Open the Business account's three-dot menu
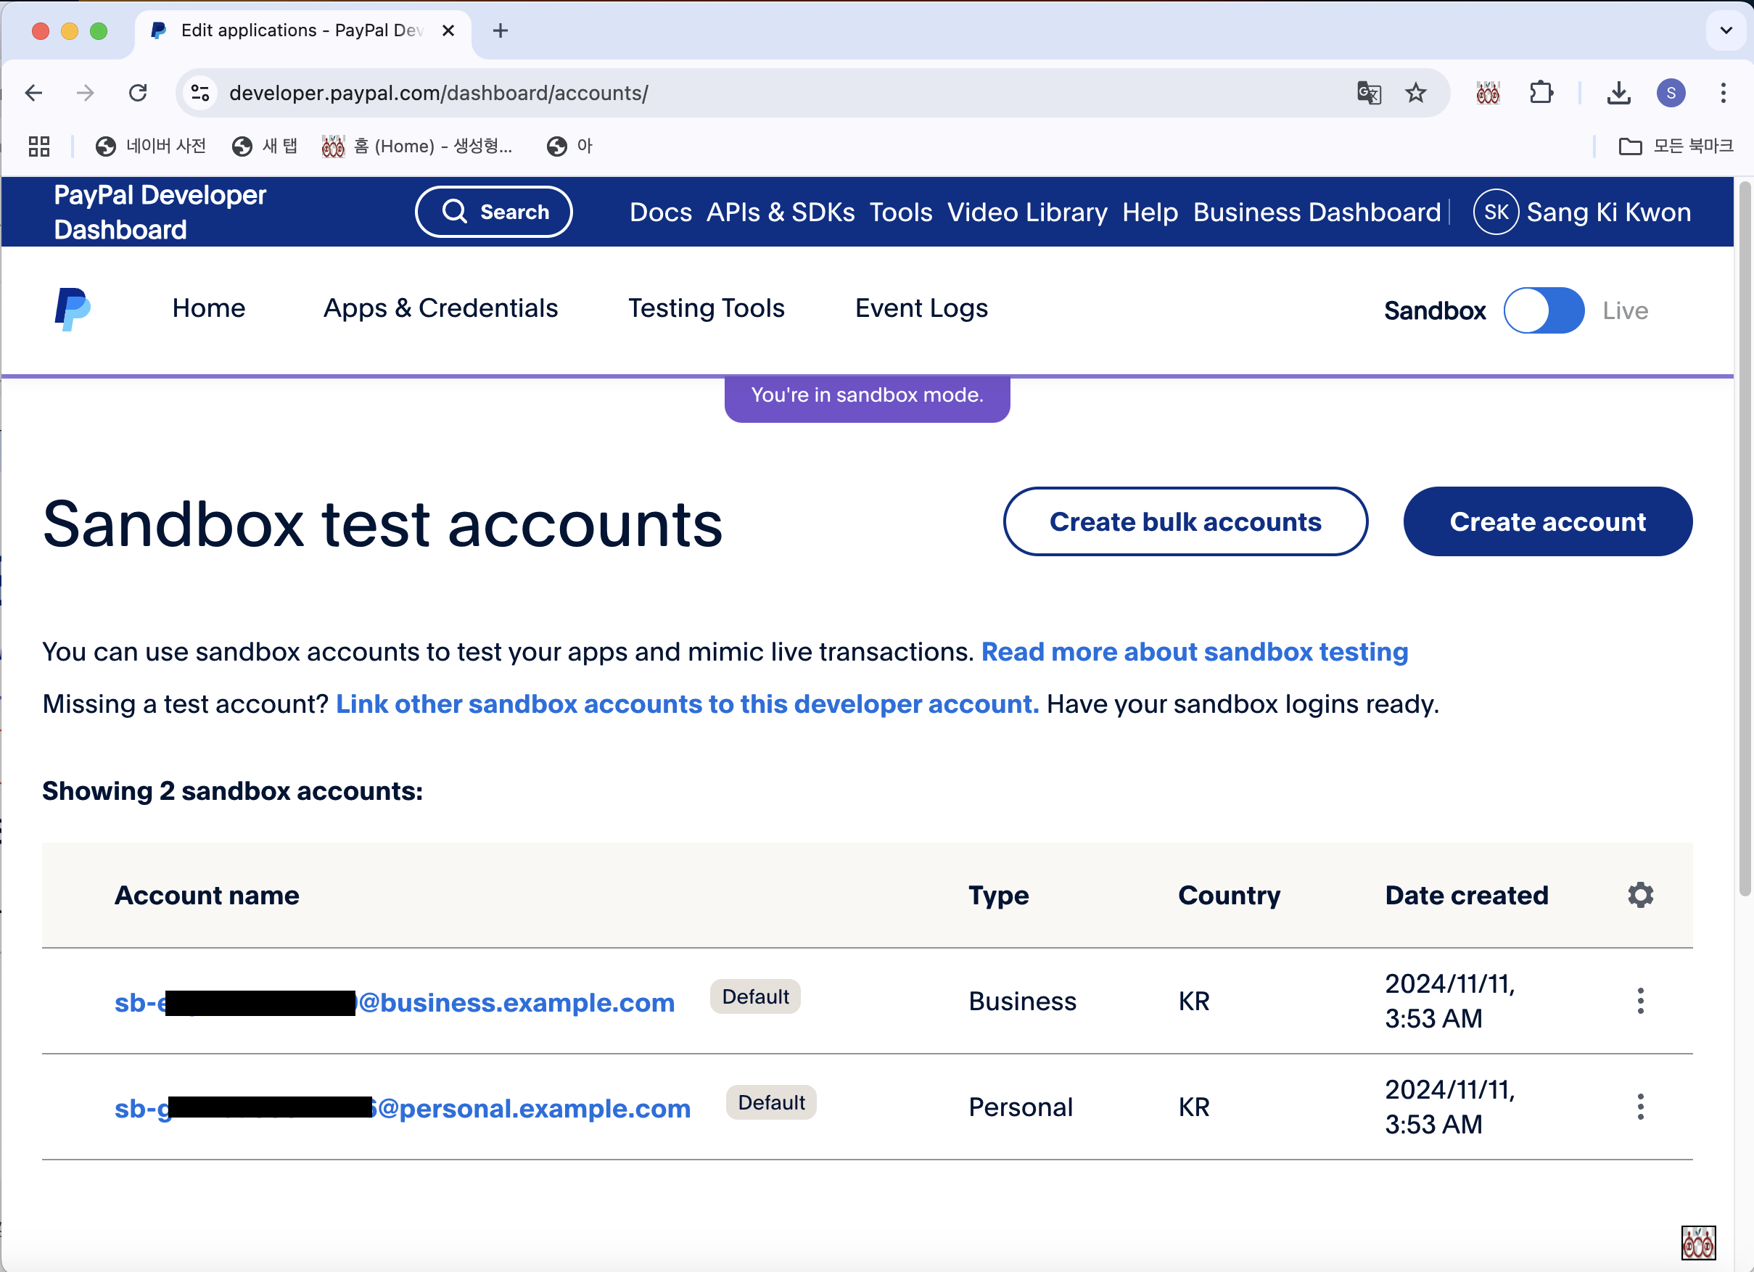 pyautogui.click(x=1639, y=1001)
